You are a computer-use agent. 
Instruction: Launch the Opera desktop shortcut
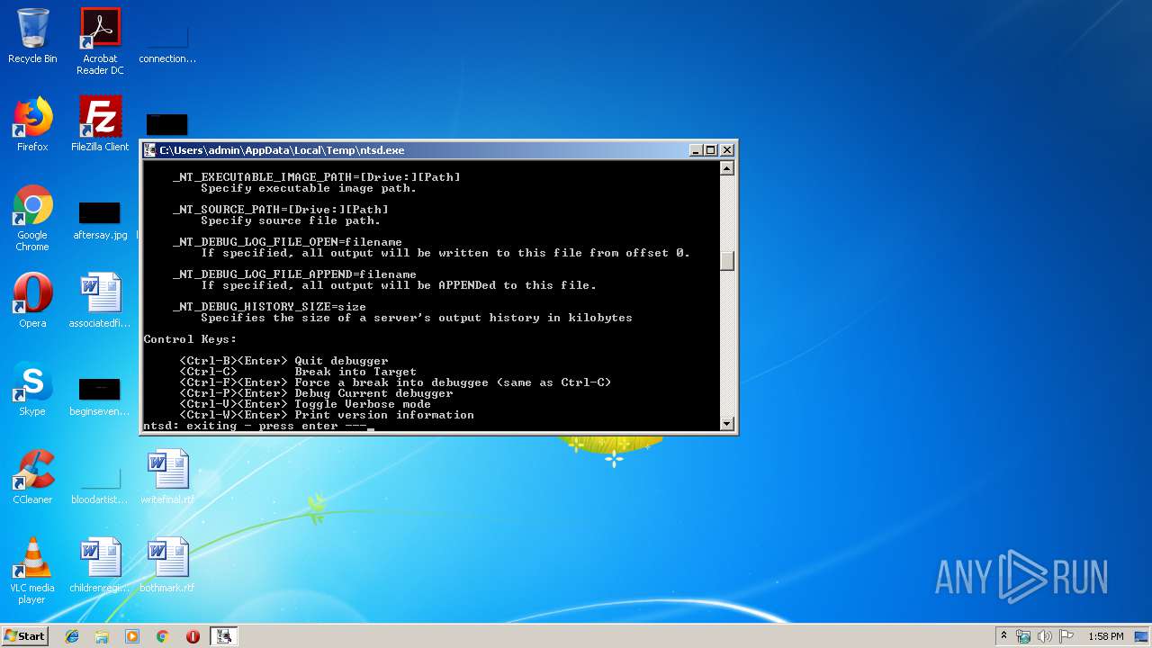coord(32,301)
